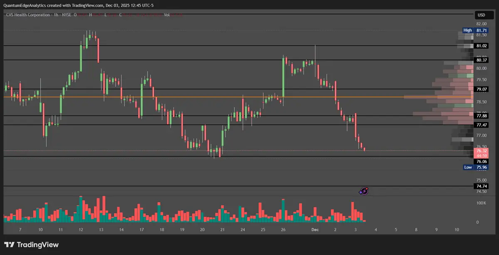Click the High 81.71 price label

[475, 30]
